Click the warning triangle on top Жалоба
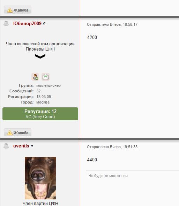 pyautogui.click(x=10, y=10)
